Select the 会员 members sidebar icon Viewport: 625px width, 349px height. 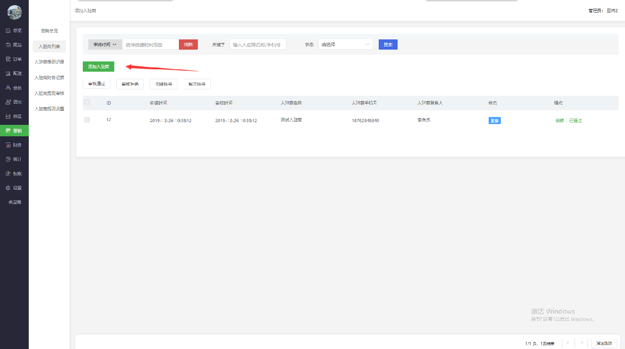pos(8,88)
